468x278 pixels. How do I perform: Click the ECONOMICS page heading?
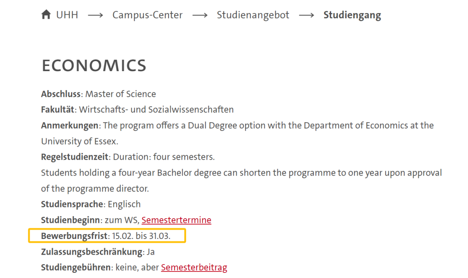[94, 66]
